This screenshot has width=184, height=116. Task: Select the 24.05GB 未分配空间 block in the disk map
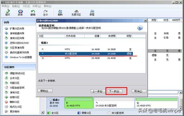114,103
